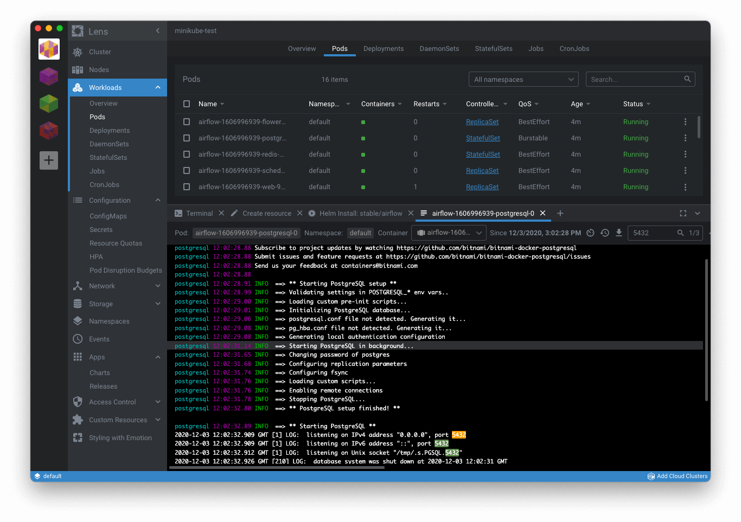The height and width of the screenshot is (522, 741).
Task: Click the add cluster plus icon
Action: (x=48, y=160)
